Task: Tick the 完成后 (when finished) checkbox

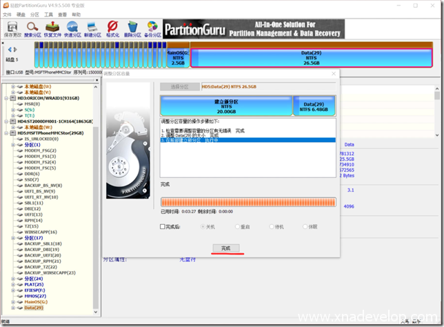Action: coord(163,226)
